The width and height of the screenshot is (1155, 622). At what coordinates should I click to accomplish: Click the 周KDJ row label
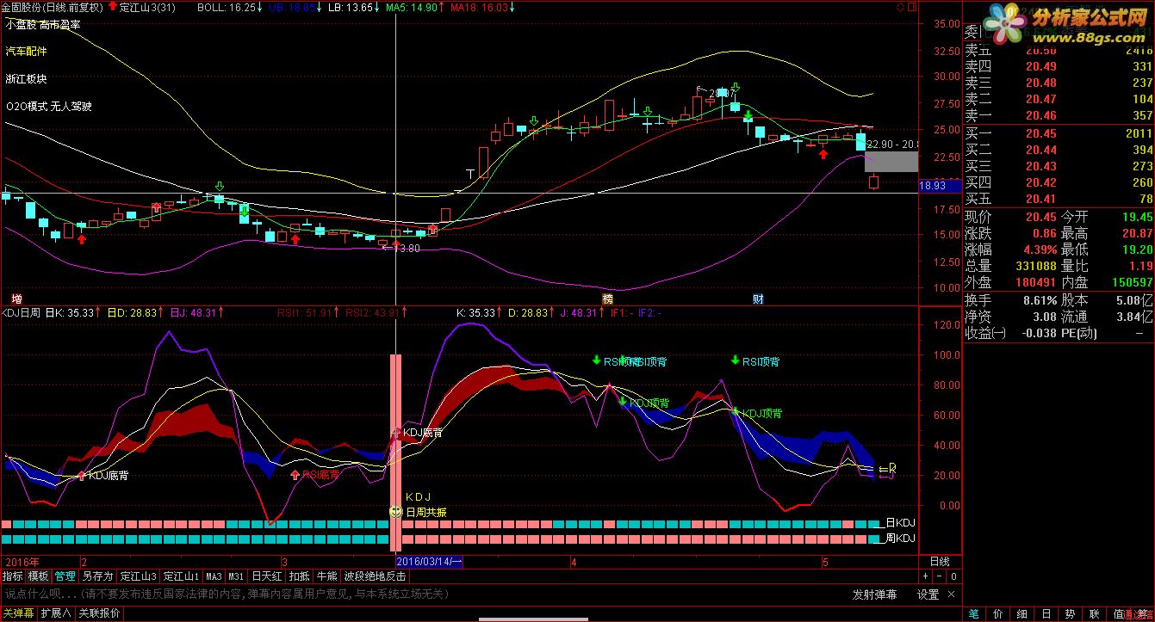pyautogui.click(x=900, y=539)
